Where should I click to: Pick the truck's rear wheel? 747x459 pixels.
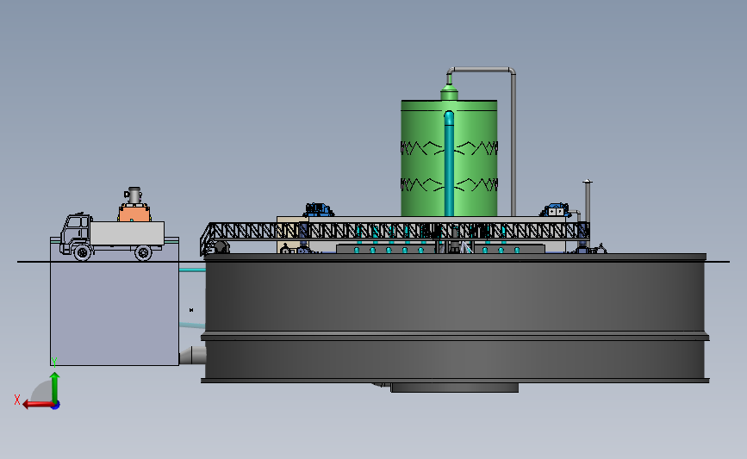[143, 253]
